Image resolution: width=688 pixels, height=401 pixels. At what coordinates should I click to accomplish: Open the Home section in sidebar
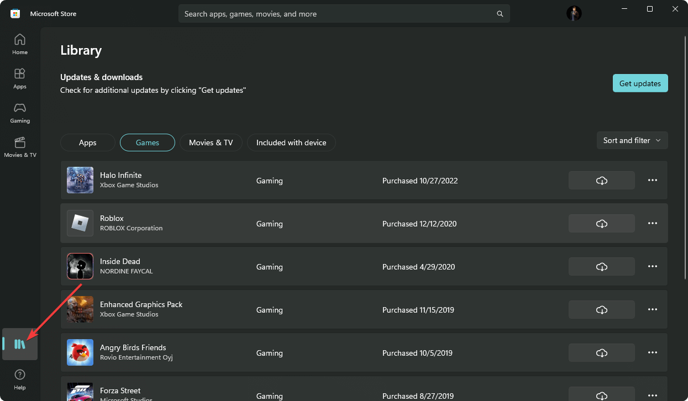[20, 44]
